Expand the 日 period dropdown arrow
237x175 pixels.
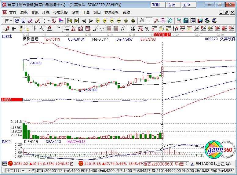tap(11, 21)
